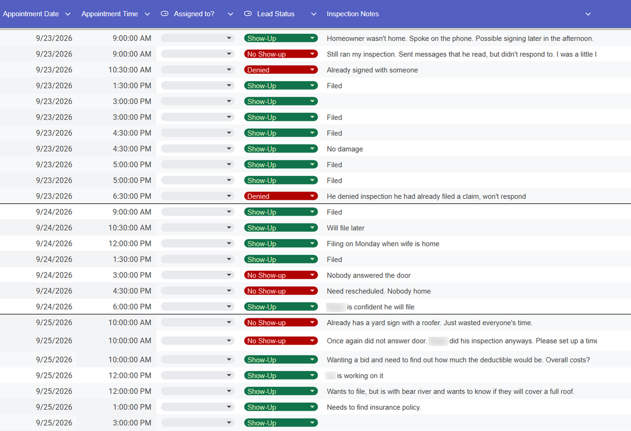Open "Assigned to?" dropdown for 9/24/2026 6:00:00 PM row
This screenshot has height=431, width=631.
click(198, 307)
